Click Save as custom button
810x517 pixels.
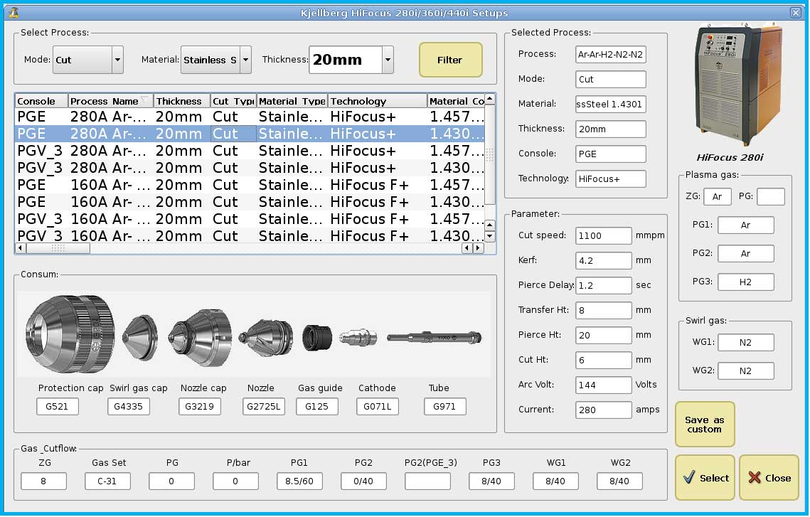coord(705,424)
